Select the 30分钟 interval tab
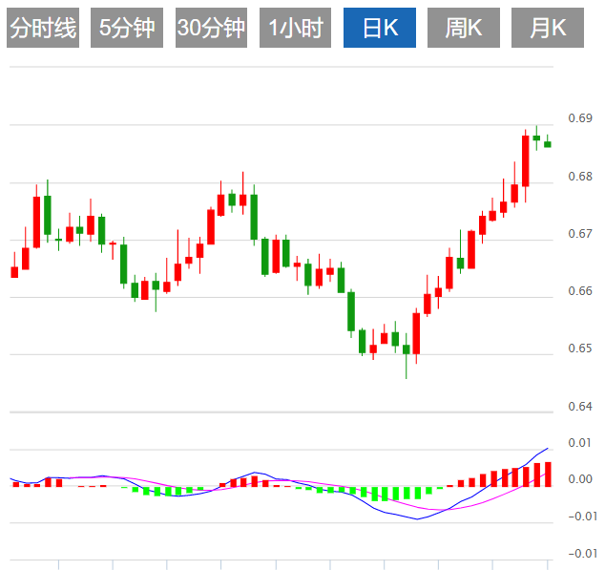This screenshot has width=605, height=570. pos(211,28)
